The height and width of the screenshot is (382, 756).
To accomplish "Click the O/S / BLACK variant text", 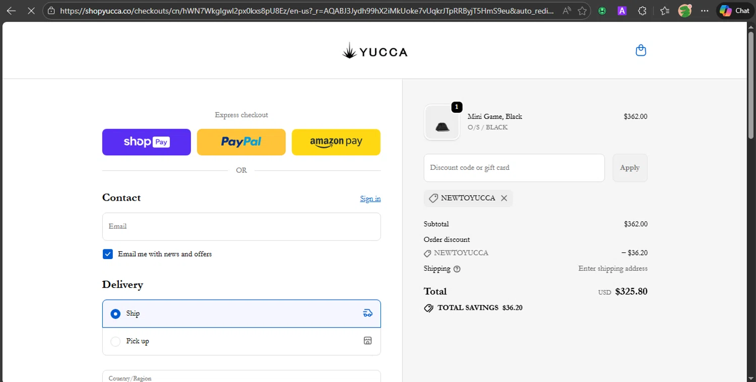I will pos(488,128).
